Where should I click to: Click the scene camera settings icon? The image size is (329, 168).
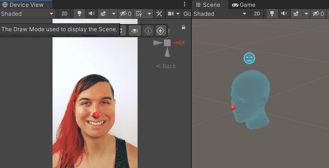pos(171,14)
